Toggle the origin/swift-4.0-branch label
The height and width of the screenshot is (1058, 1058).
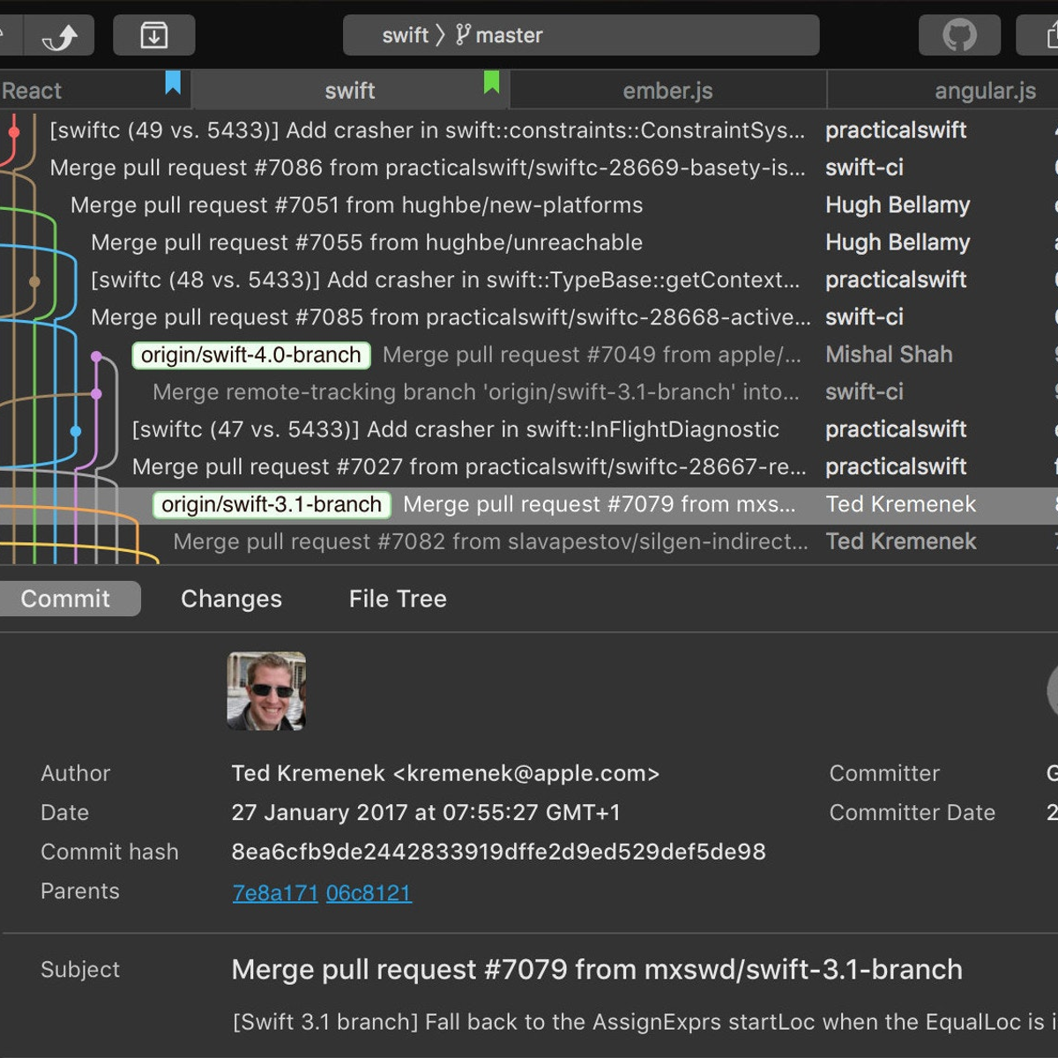tap(252, 355)
